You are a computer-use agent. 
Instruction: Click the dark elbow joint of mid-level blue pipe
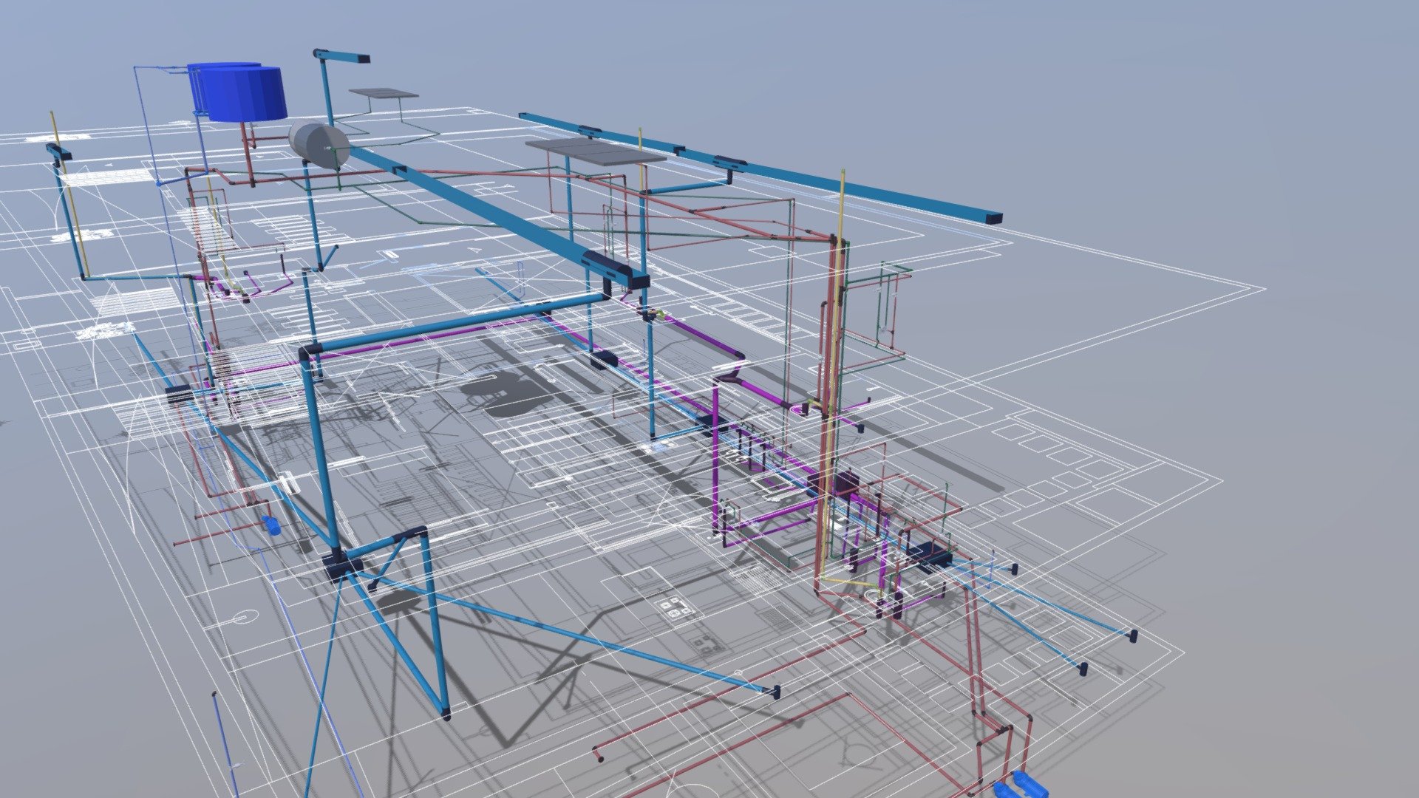pos(307,351)
